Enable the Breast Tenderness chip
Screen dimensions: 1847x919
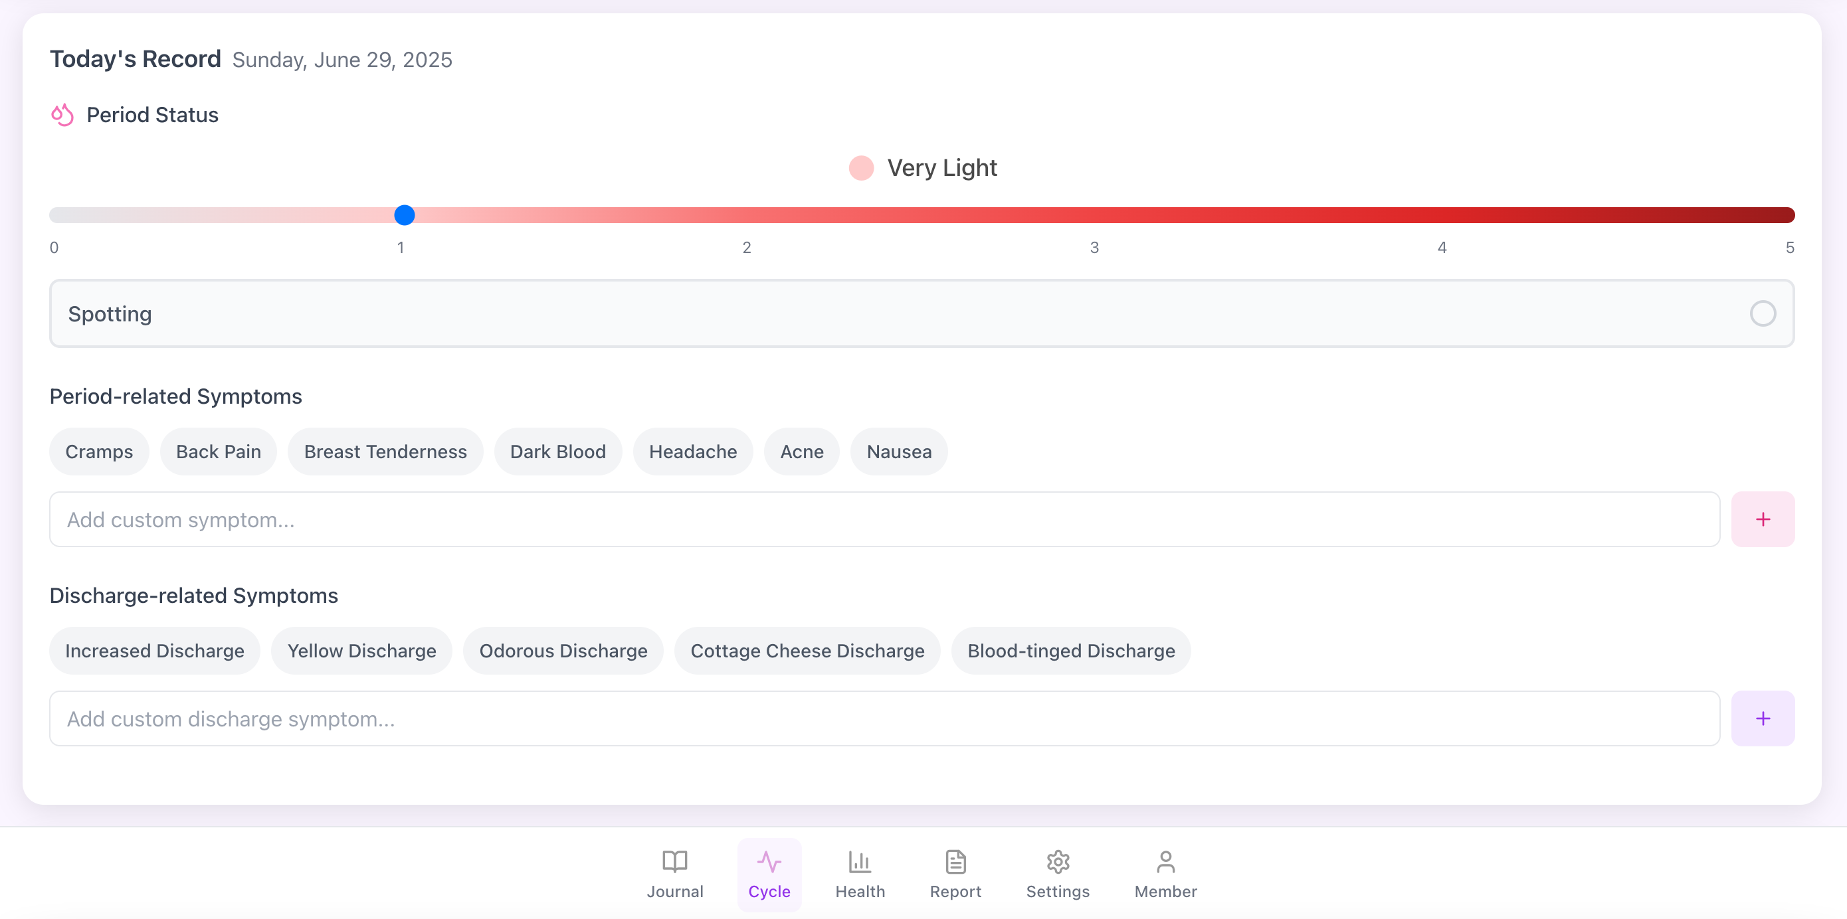click(x=385, y=452)
